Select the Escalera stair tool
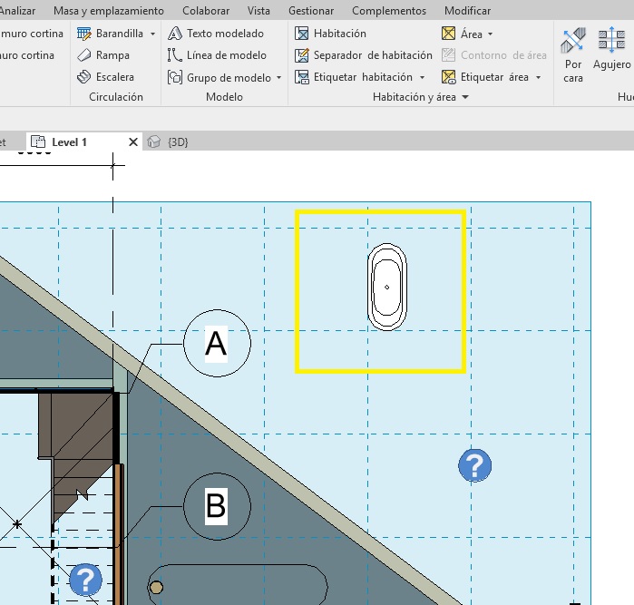 tap(84, 77)
